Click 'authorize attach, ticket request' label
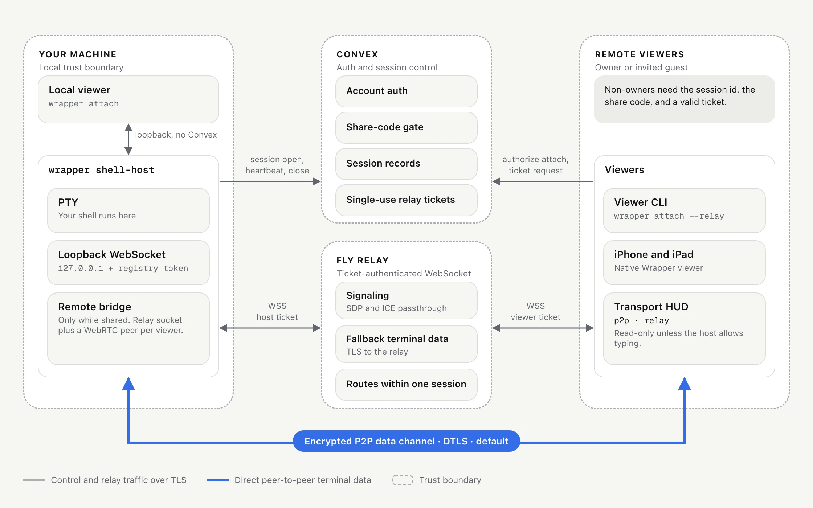This screenshot has height=508, width=813. pyautogui.click(x=536, y=165)
